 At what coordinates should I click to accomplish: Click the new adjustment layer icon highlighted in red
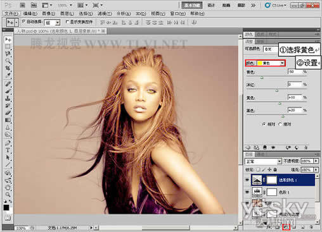(x=287, y=227)
